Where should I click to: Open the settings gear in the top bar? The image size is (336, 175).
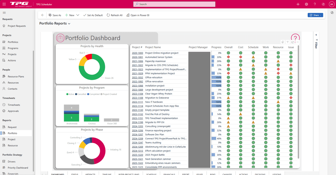306,4
